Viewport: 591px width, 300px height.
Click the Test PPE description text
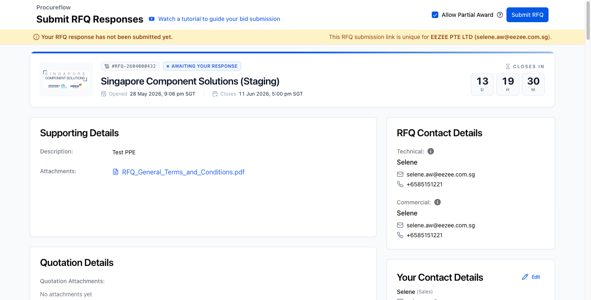[124, 152]
